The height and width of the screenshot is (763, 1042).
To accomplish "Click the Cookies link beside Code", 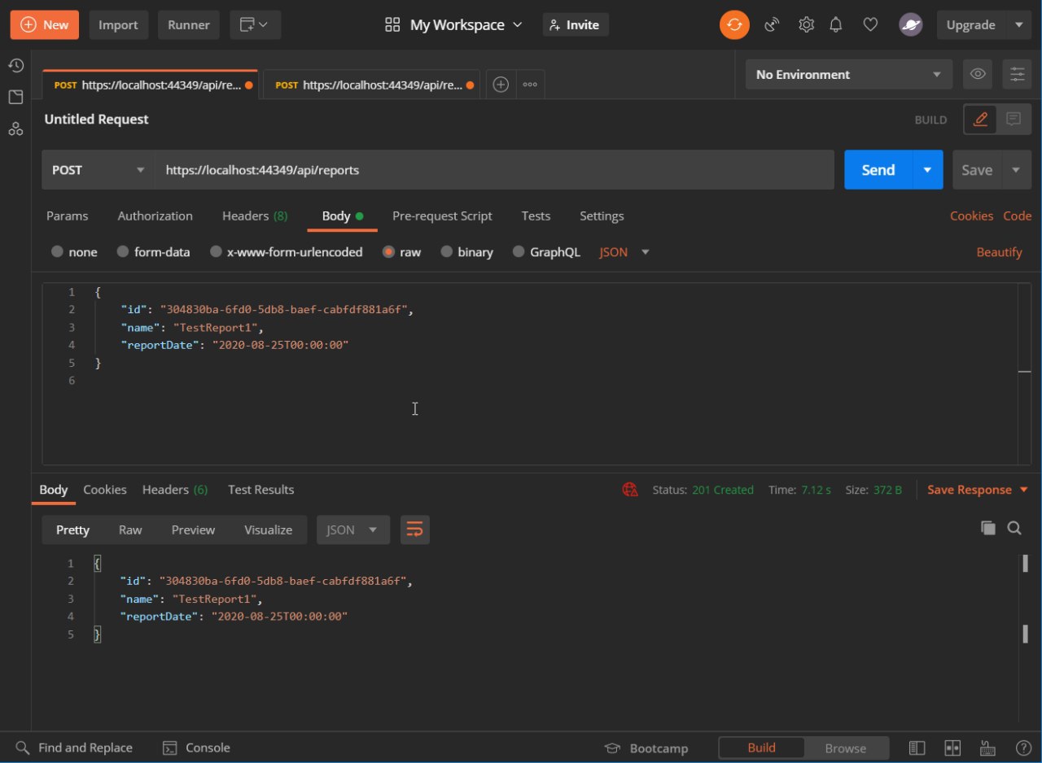I will [971, 216].
